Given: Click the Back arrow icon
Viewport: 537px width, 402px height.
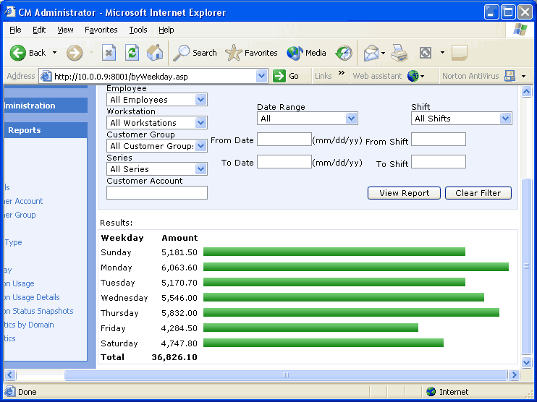Looking at the screenshot, I should [x=18, y=53].
